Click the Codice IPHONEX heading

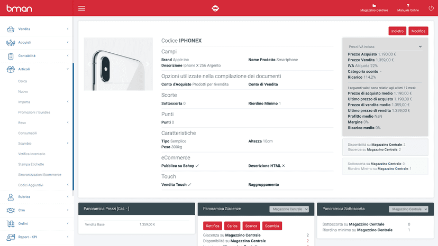click(181, 41)
